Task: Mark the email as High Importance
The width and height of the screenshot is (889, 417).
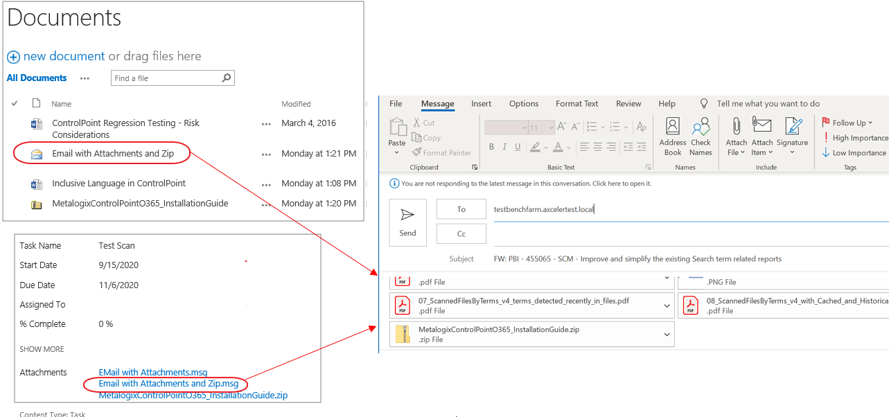Action: point(852,138)
